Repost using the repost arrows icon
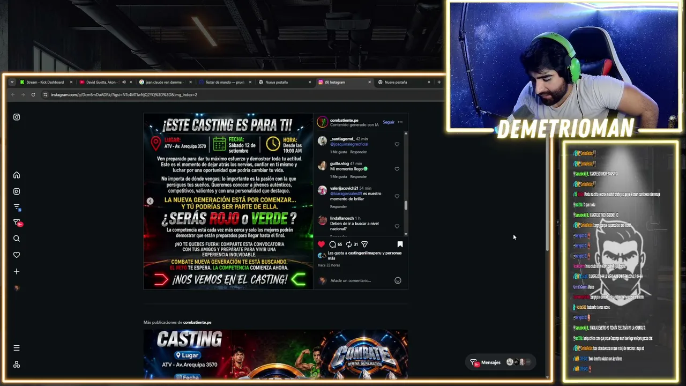This screenshot has height=386, width=686. click(x=349, y=244)
